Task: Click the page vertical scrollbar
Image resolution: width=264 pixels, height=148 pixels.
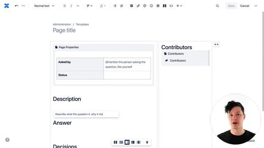Action: pyautogui.click(x=263, y=61)
